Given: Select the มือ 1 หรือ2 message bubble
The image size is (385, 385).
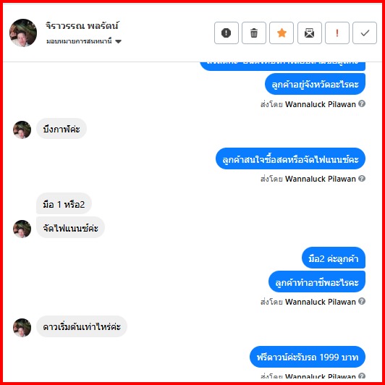Looking at the screenshot, I should [x=64, y=203].
